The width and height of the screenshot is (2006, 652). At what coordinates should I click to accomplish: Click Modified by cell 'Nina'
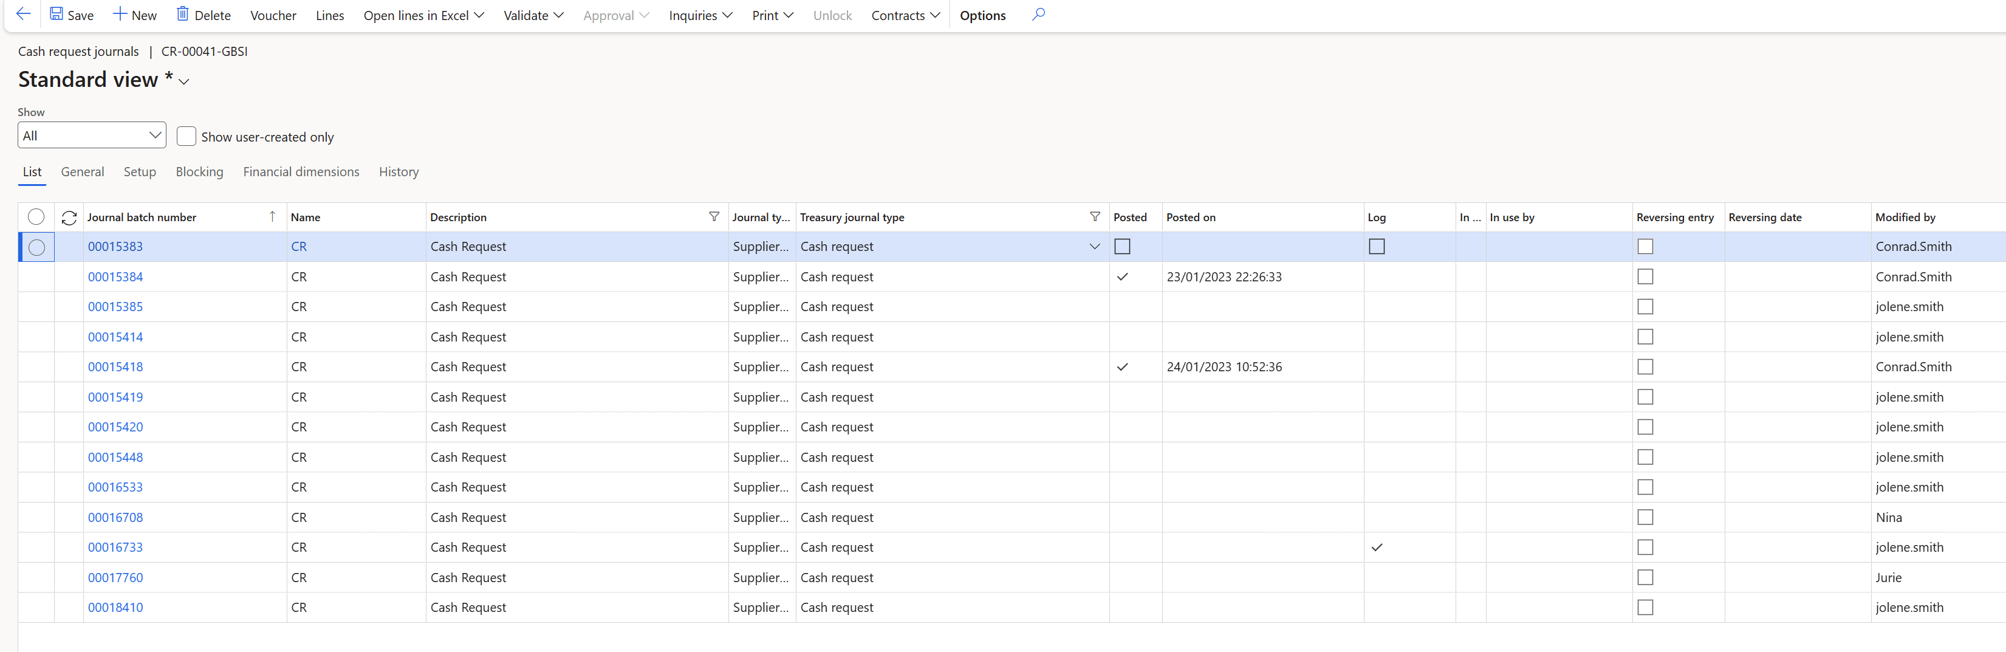pyautogui.click(x=1888, y=518)
